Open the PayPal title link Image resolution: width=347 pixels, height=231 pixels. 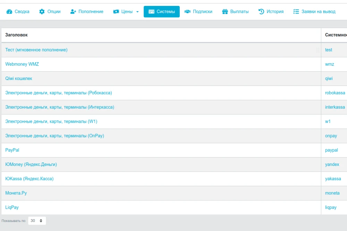(x=12, y=150)
